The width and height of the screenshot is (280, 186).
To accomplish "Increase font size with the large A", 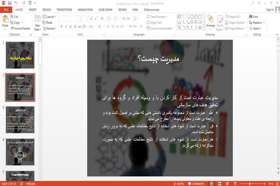I will pyautogui.click(x=91, y=19).
